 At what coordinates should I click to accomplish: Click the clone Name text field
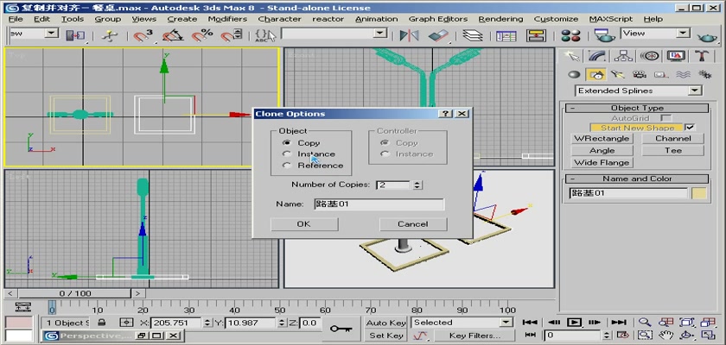379,204
